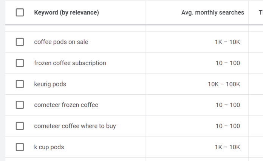Sort by the 'Keyword (by relevance)' column header
The height and width of the screenshot is (161, 263).
coord(67,13)
